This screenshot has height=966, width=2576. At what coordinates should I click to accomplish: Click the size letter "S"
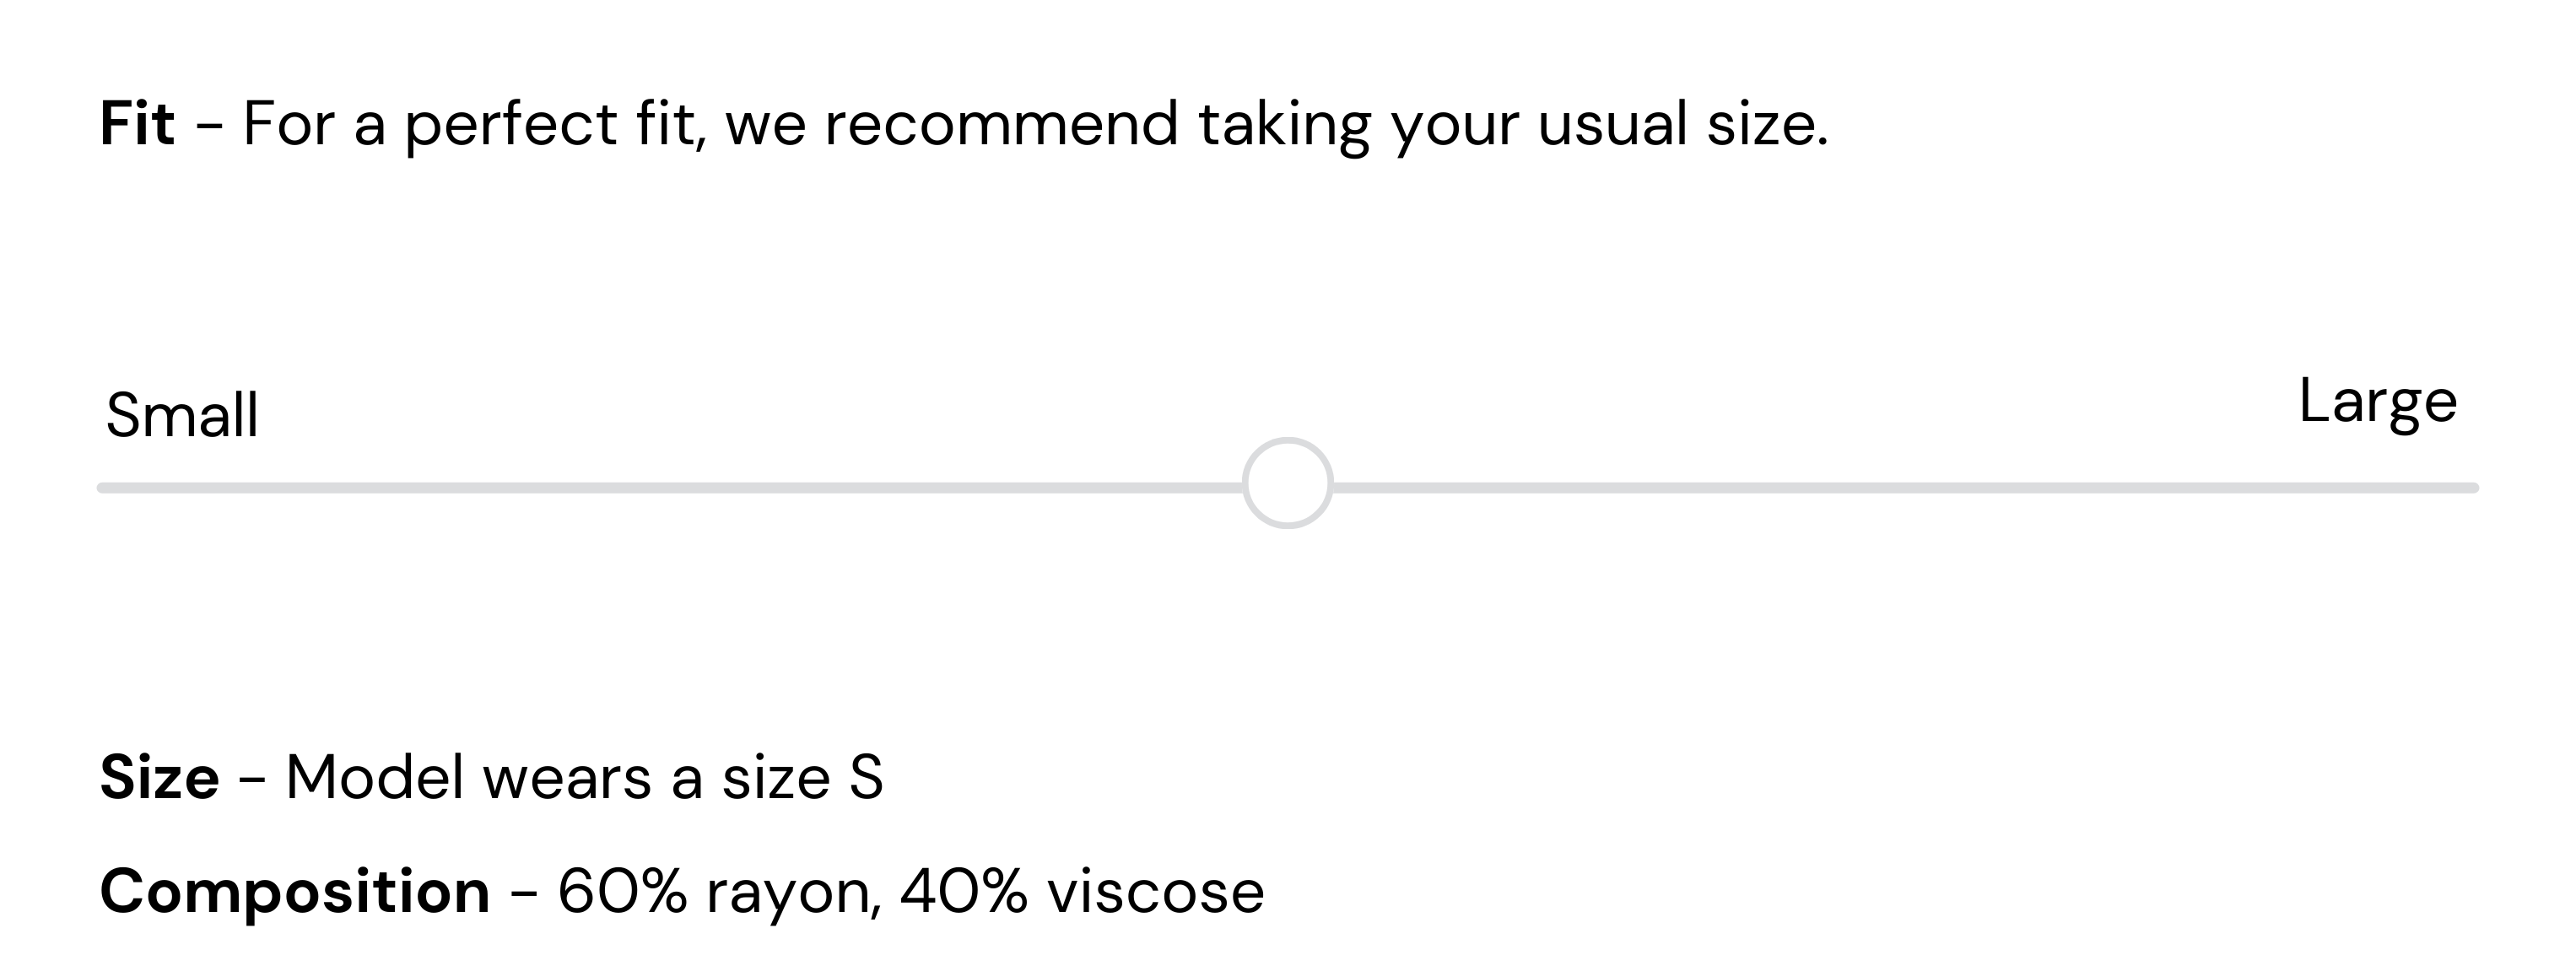866,777
